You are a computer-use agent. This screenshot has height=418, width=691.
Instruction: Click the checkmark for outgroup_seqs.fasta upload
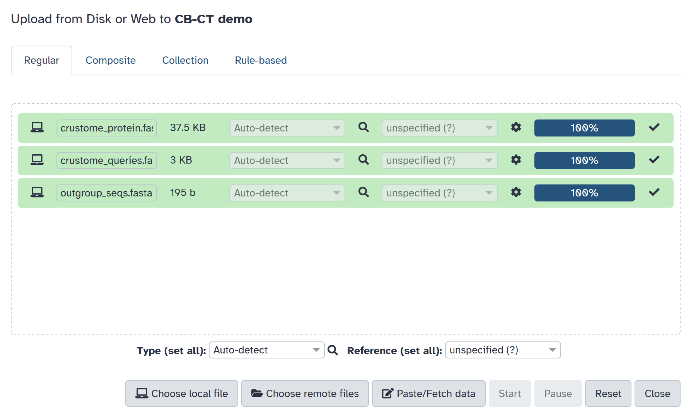pyautogui.click(x=654, y=192)
